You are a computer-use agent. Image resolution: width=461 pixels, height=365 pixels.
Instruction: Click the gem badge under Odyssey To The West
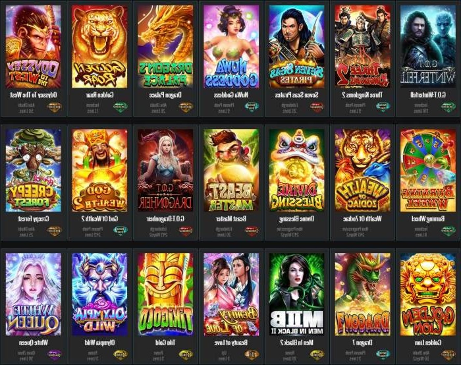coord(55,107)
